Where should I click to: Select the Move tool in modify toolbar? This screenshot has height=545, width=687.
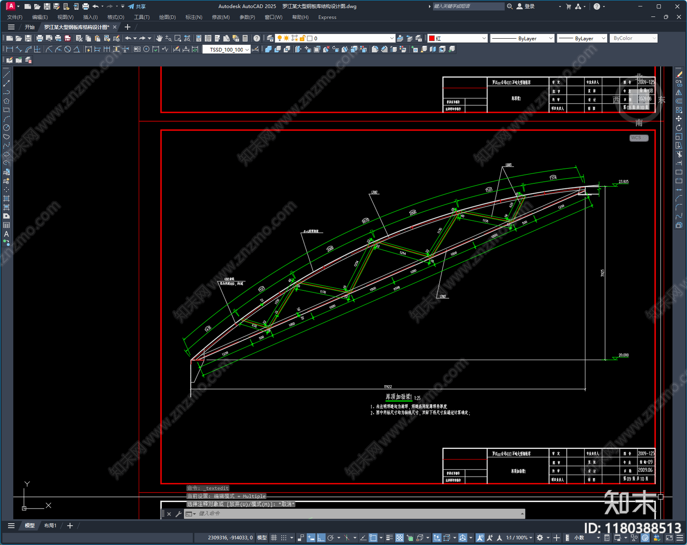(x=679, y=119)
